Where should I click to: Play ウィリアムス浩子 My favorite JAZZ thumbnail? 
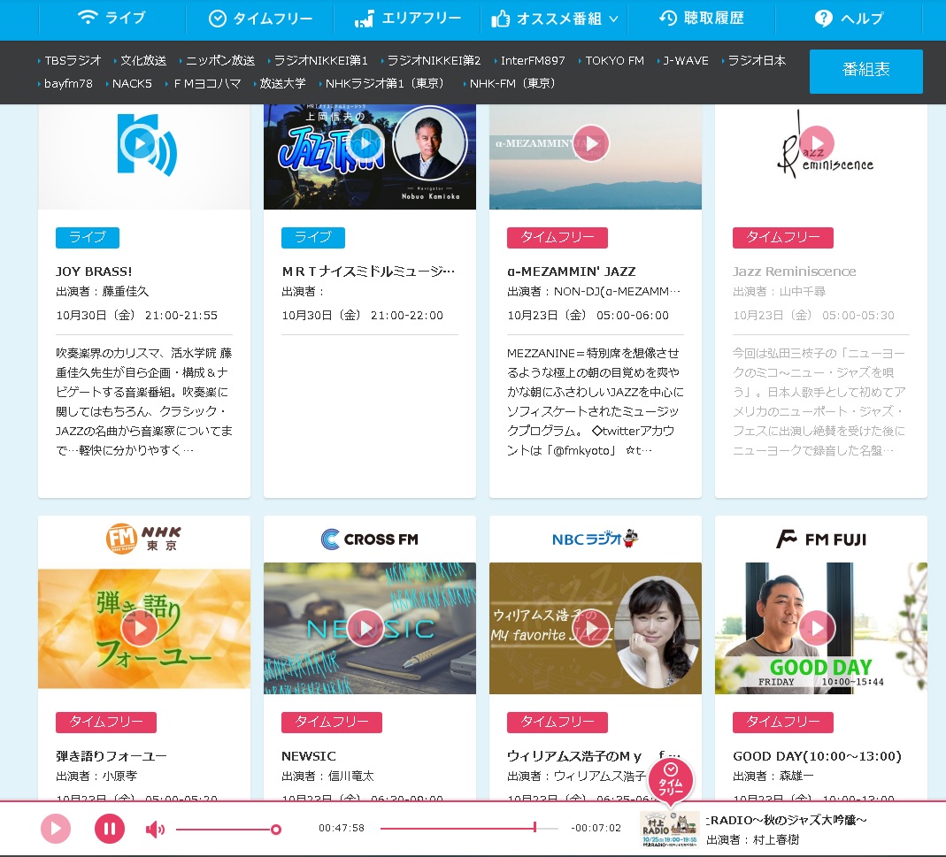[591, 629]
